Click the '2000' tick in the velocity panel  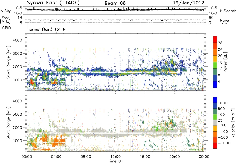coord(17,127)
